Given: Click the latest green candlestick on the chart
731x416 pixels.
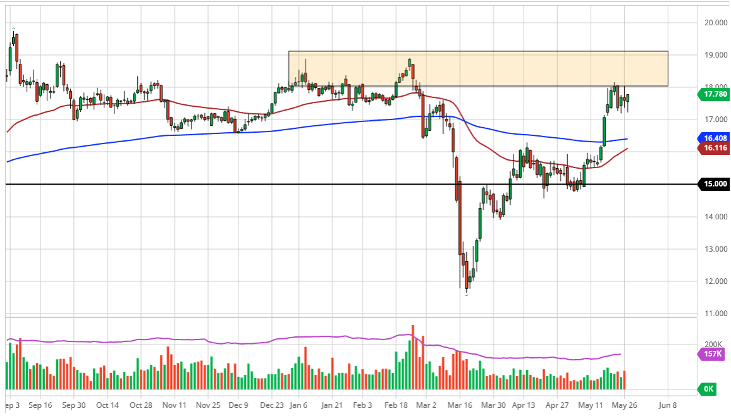Looking at the screenshot, I should (628, 98).
